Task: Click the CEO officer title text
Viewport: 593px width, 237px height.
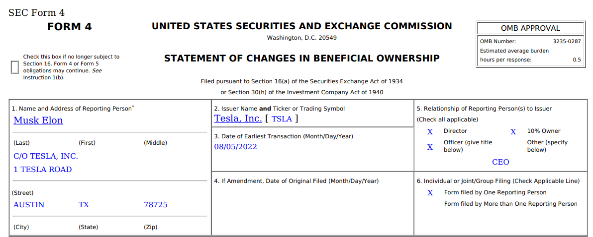Action: pyautogui.click(x=500, y=162)
